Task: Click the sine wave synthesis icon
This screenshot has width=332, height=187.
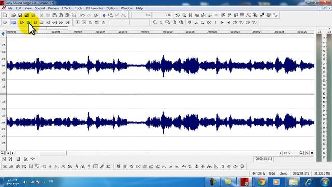Action: click(x=275, y=15)
